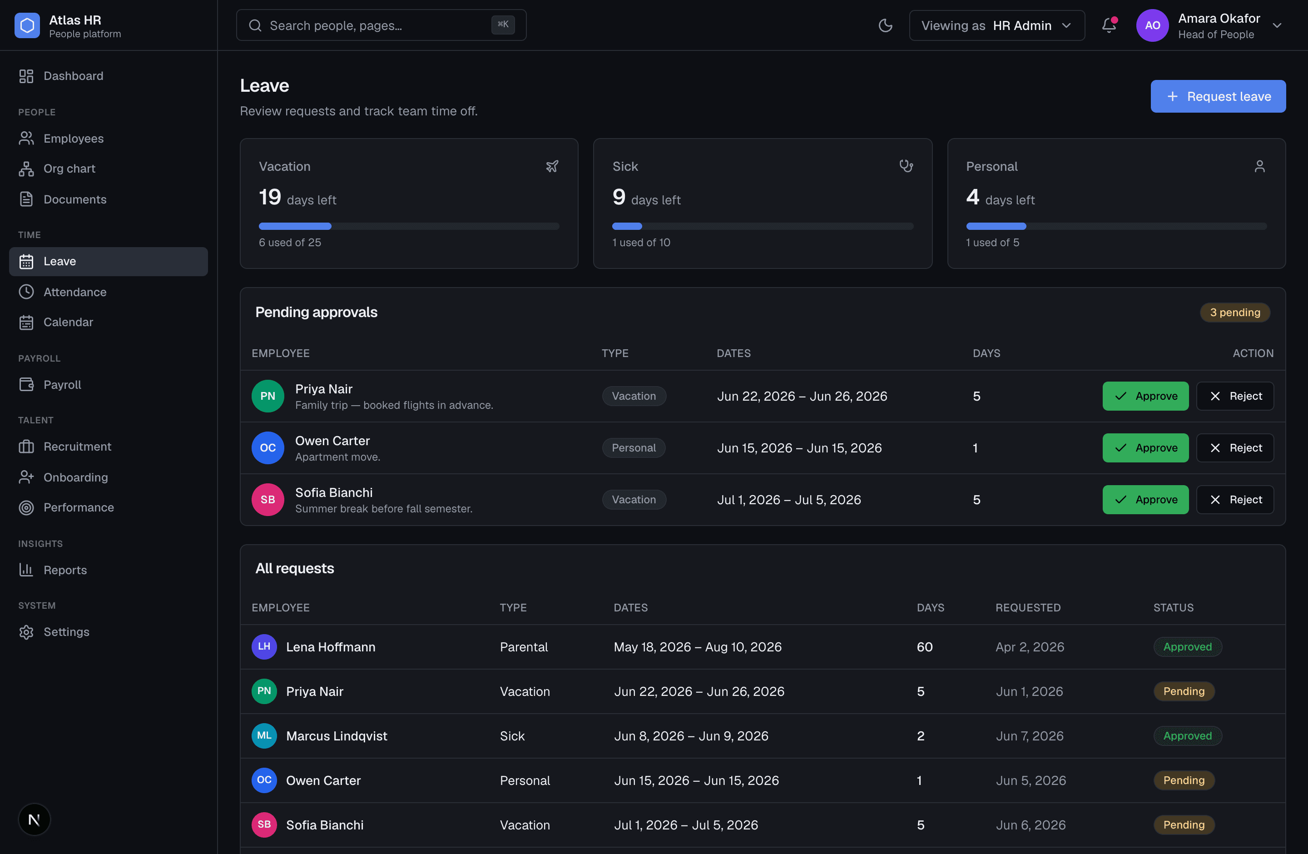Click the Vacation card plane icon
The width and height of the screenshot is (1308, 854).
click(552, 166)
